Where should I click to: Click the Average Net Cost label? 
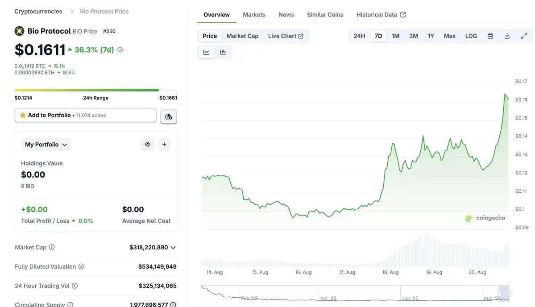(146, 221)
